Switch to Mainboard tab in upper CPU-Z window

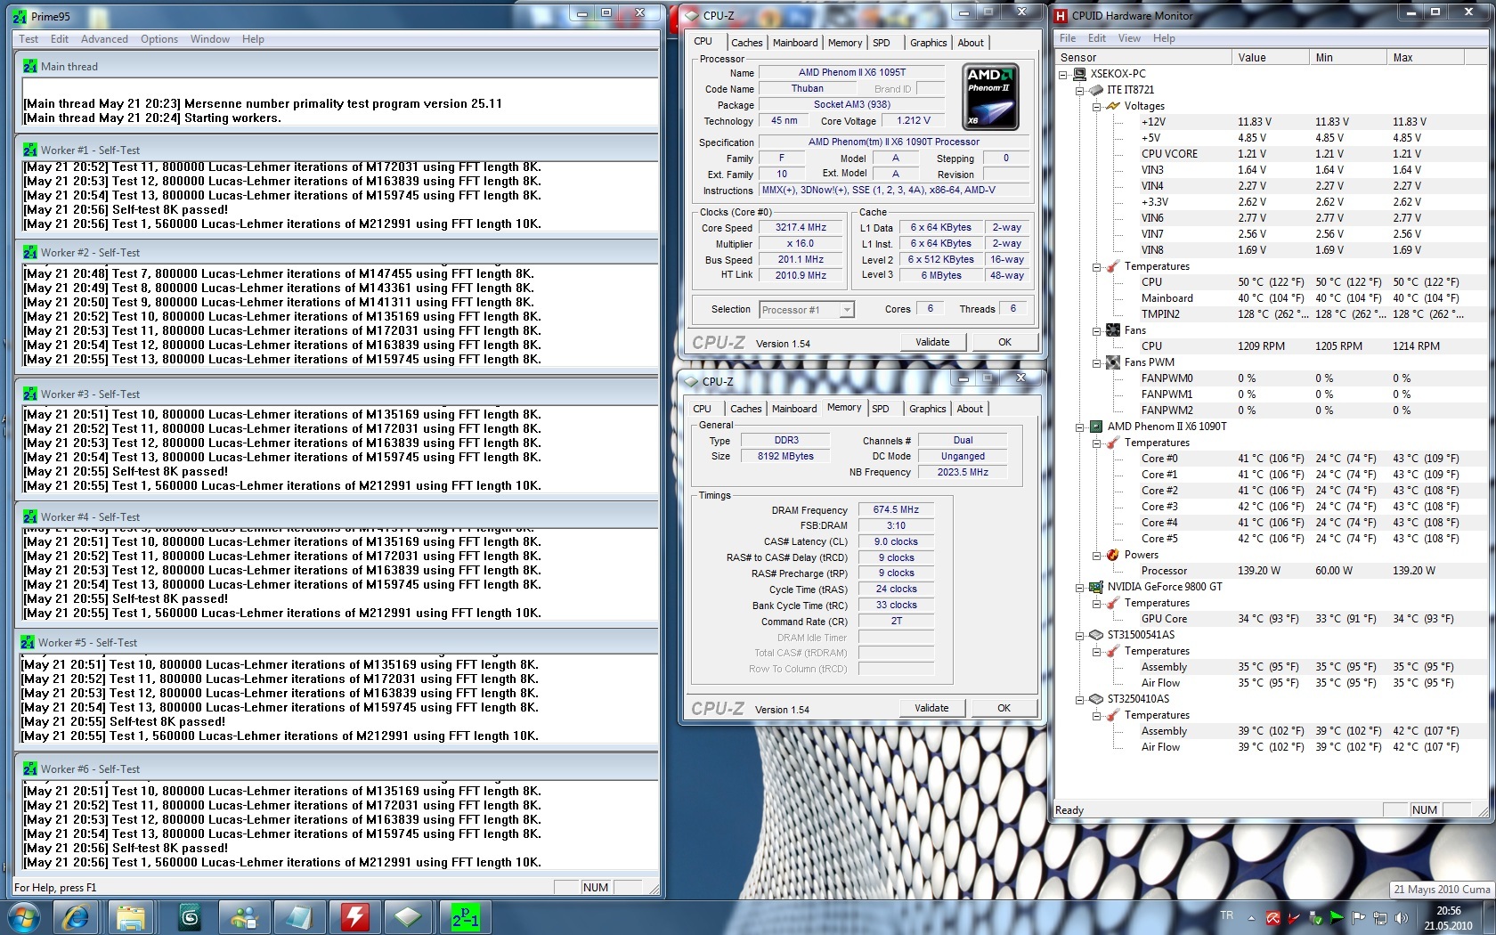click(795, 43)
